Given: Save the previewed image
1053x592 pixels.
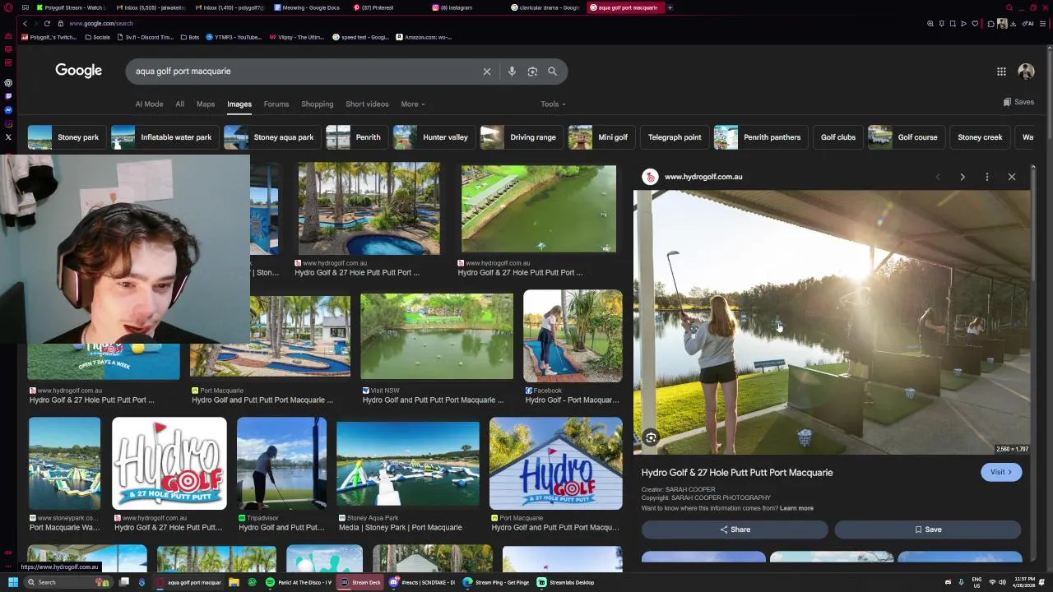Looking at the screenshot, I should (x=928, y=530).
